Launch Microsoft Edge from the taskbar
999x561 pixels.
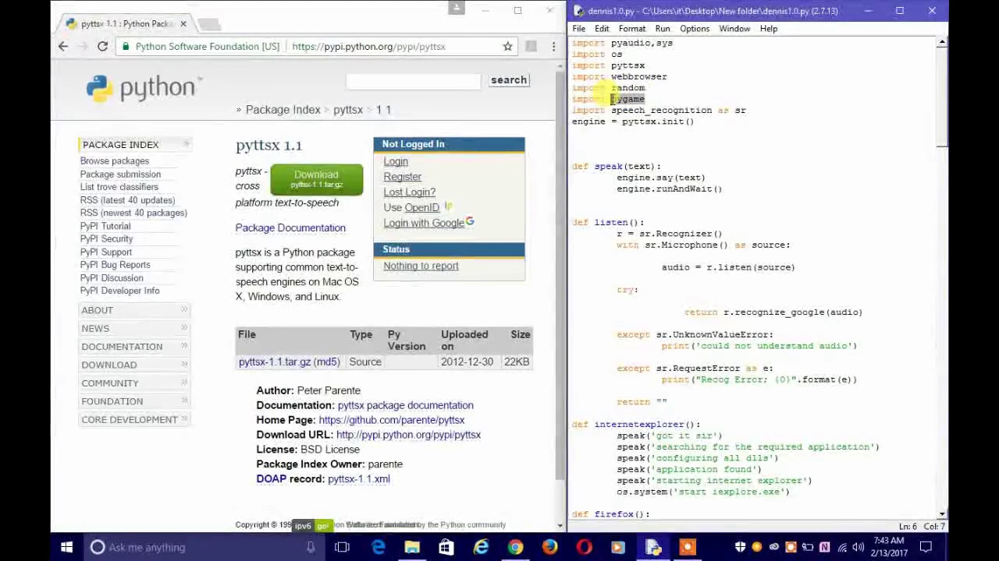tap(378, 547)
